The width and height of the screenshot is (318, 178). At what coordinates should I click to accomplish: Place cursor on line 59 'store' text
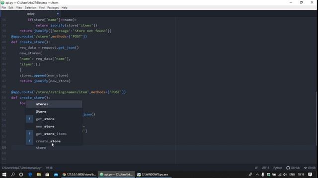pos(41,148)
